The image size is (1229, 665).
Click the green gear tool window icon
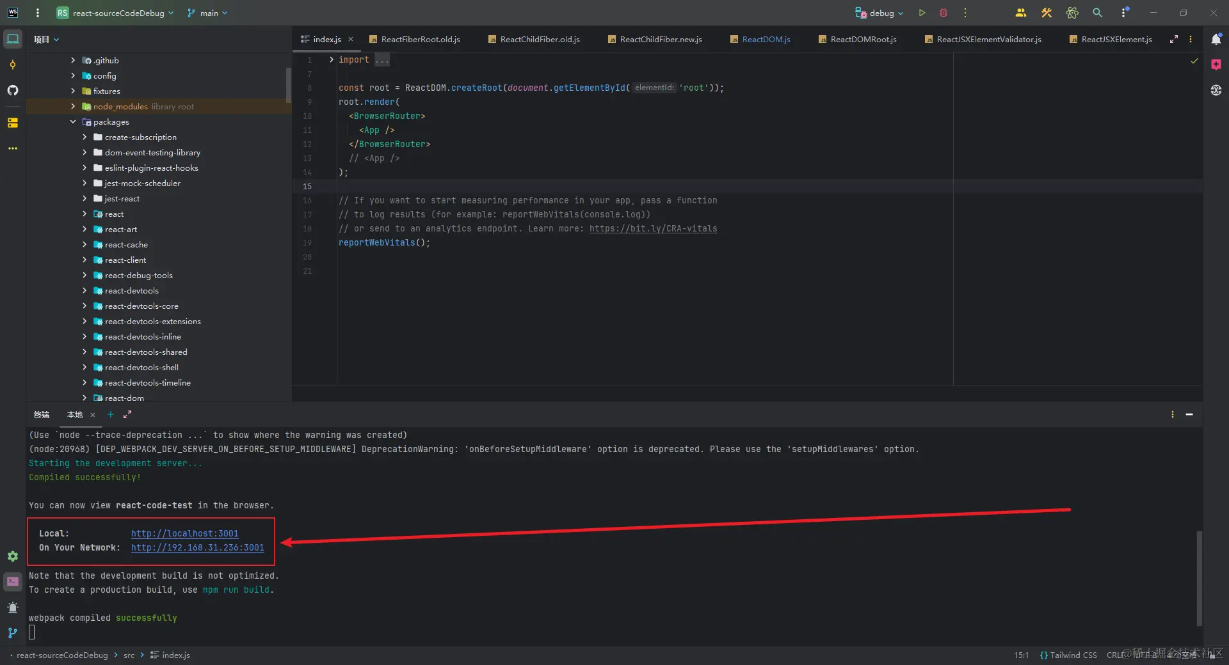[x=13, y=556]
